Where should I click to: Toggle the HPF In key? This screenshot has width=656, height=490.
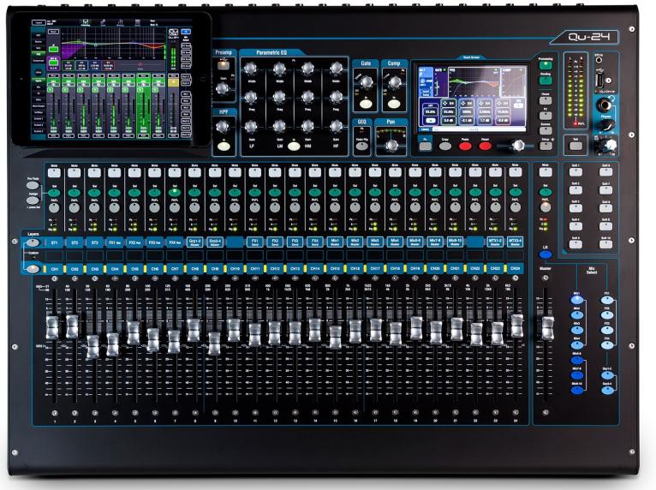(224, 146)
